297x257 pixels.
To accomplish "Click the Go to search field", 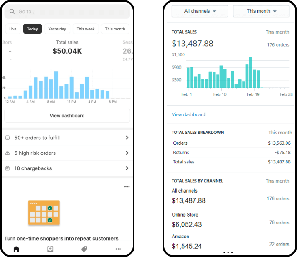I will click(67, 11).
